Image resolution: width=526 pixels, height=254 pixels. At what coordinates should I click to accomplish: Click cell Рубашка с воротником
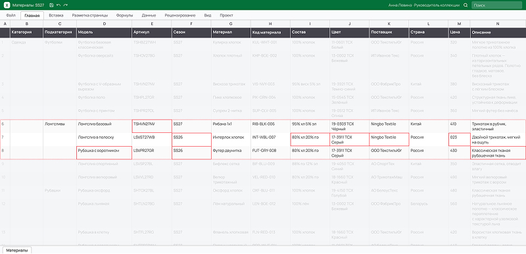click(x=105, y=153)
